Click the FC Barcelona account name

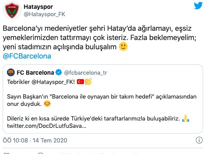pos(35,72)
